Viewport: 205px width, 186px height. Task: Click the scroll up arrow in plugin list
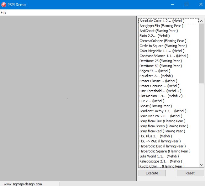(x=201, y=21)
